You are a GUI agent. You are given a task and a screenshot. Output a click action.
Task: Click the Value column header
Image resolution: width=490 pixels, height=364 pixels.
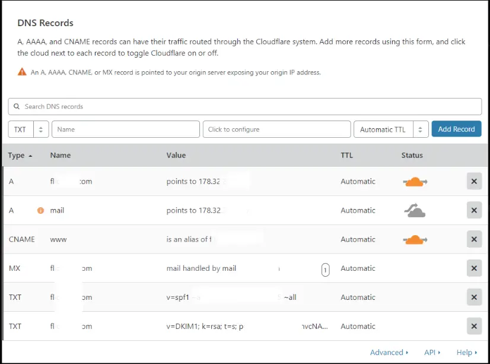point(176,155)
